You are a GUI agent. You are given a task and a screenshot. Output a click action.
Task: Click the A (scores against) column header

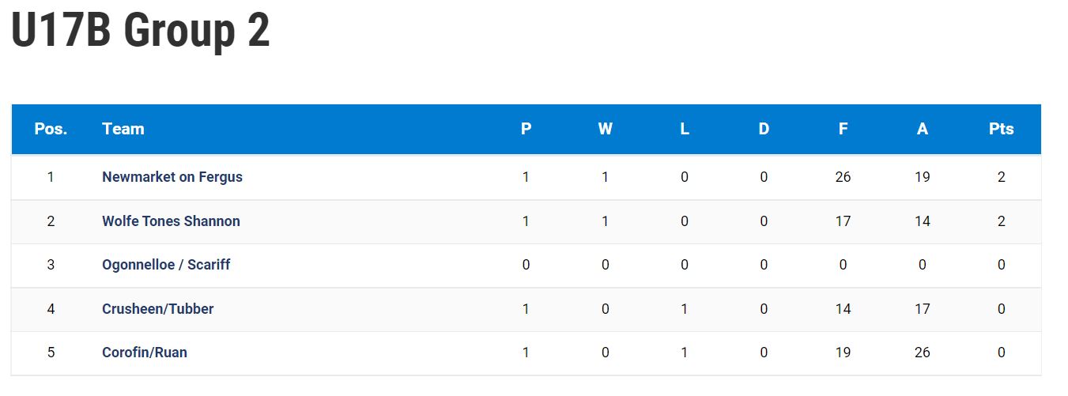923,129
